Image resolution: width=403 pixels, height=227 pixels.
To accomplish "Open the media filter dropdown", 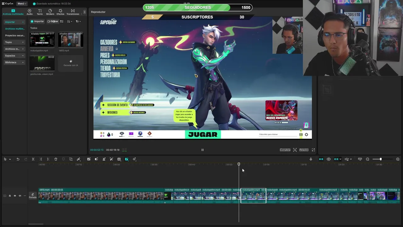I will tap(78, 21).
